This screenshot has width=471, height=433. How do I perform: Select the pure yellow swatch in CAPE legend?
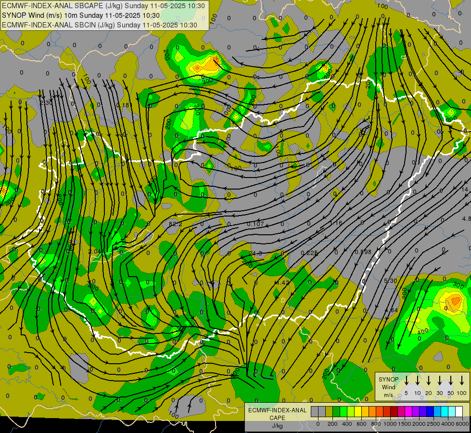358,411
